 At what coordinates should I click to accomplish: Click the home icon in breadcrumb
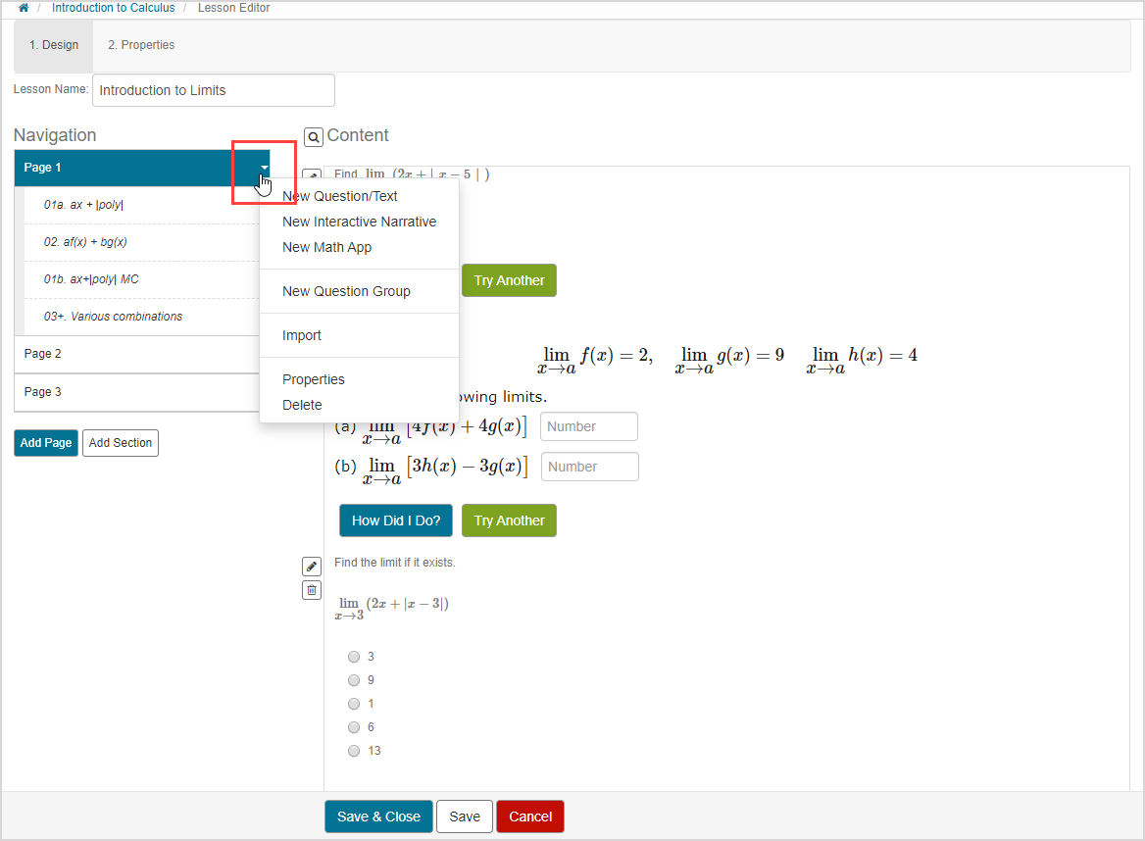24,8
